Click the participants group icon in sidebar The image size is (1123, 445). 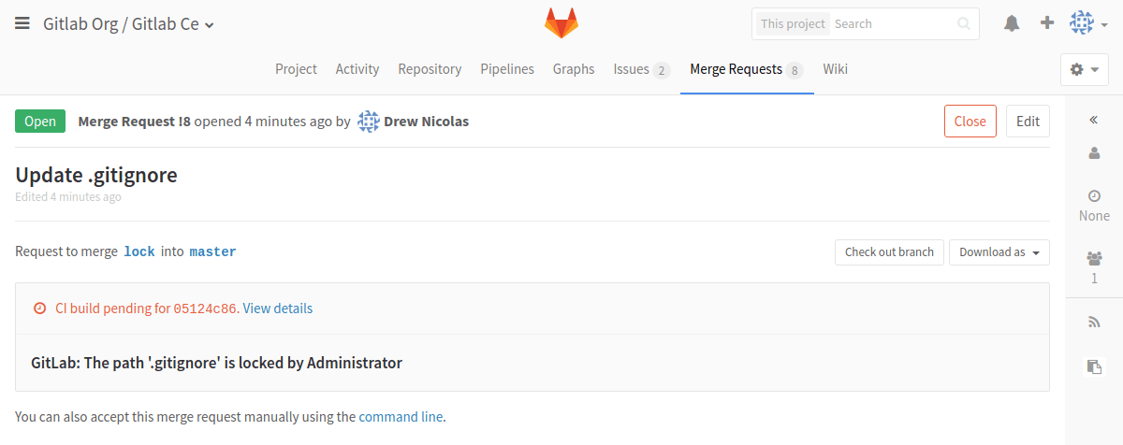pyautogui.click(x=1094, y=258)
